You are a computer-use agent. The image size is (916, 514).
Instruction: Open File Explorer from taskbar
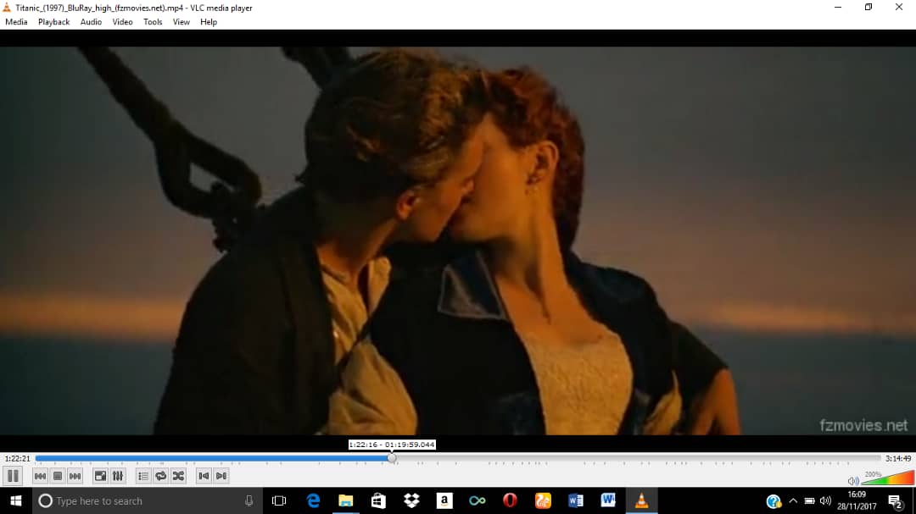click(346, 500)
